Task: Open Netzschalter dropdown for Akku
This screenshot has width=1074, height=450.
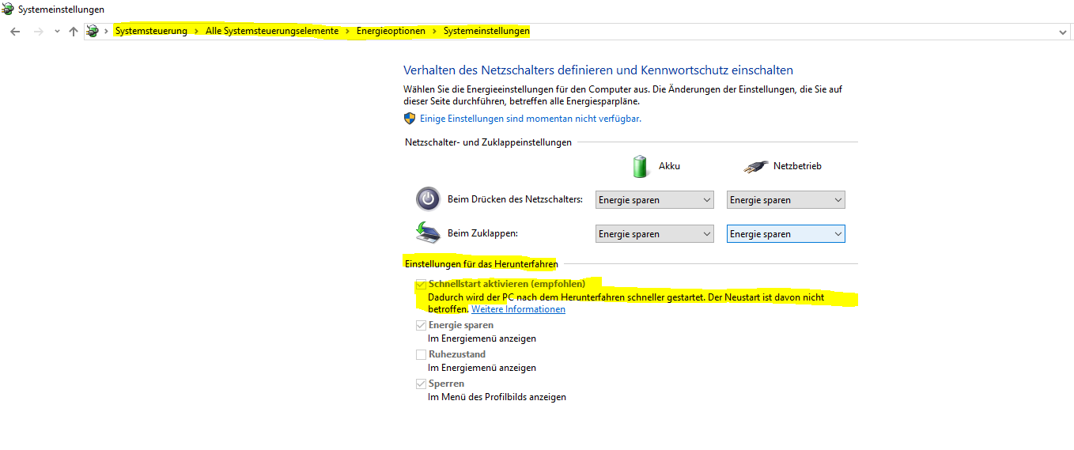Action: coord(655,200)
